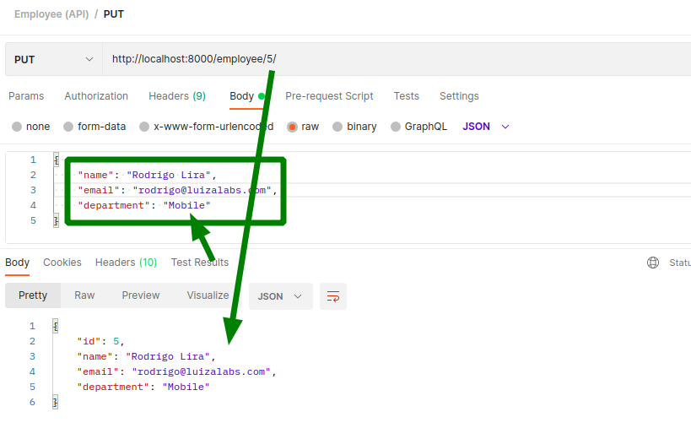
Task: Open the Params tab
Action: click(26, 96)
